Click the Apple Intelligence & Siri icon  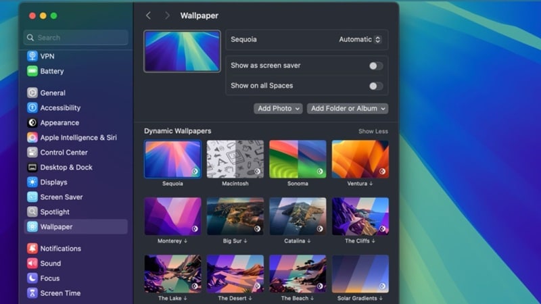32,137
